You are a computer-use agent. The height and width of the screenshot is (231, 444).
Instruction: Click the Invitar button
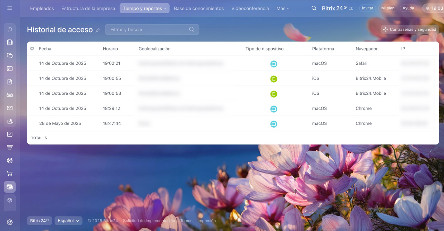click(367, 8)
